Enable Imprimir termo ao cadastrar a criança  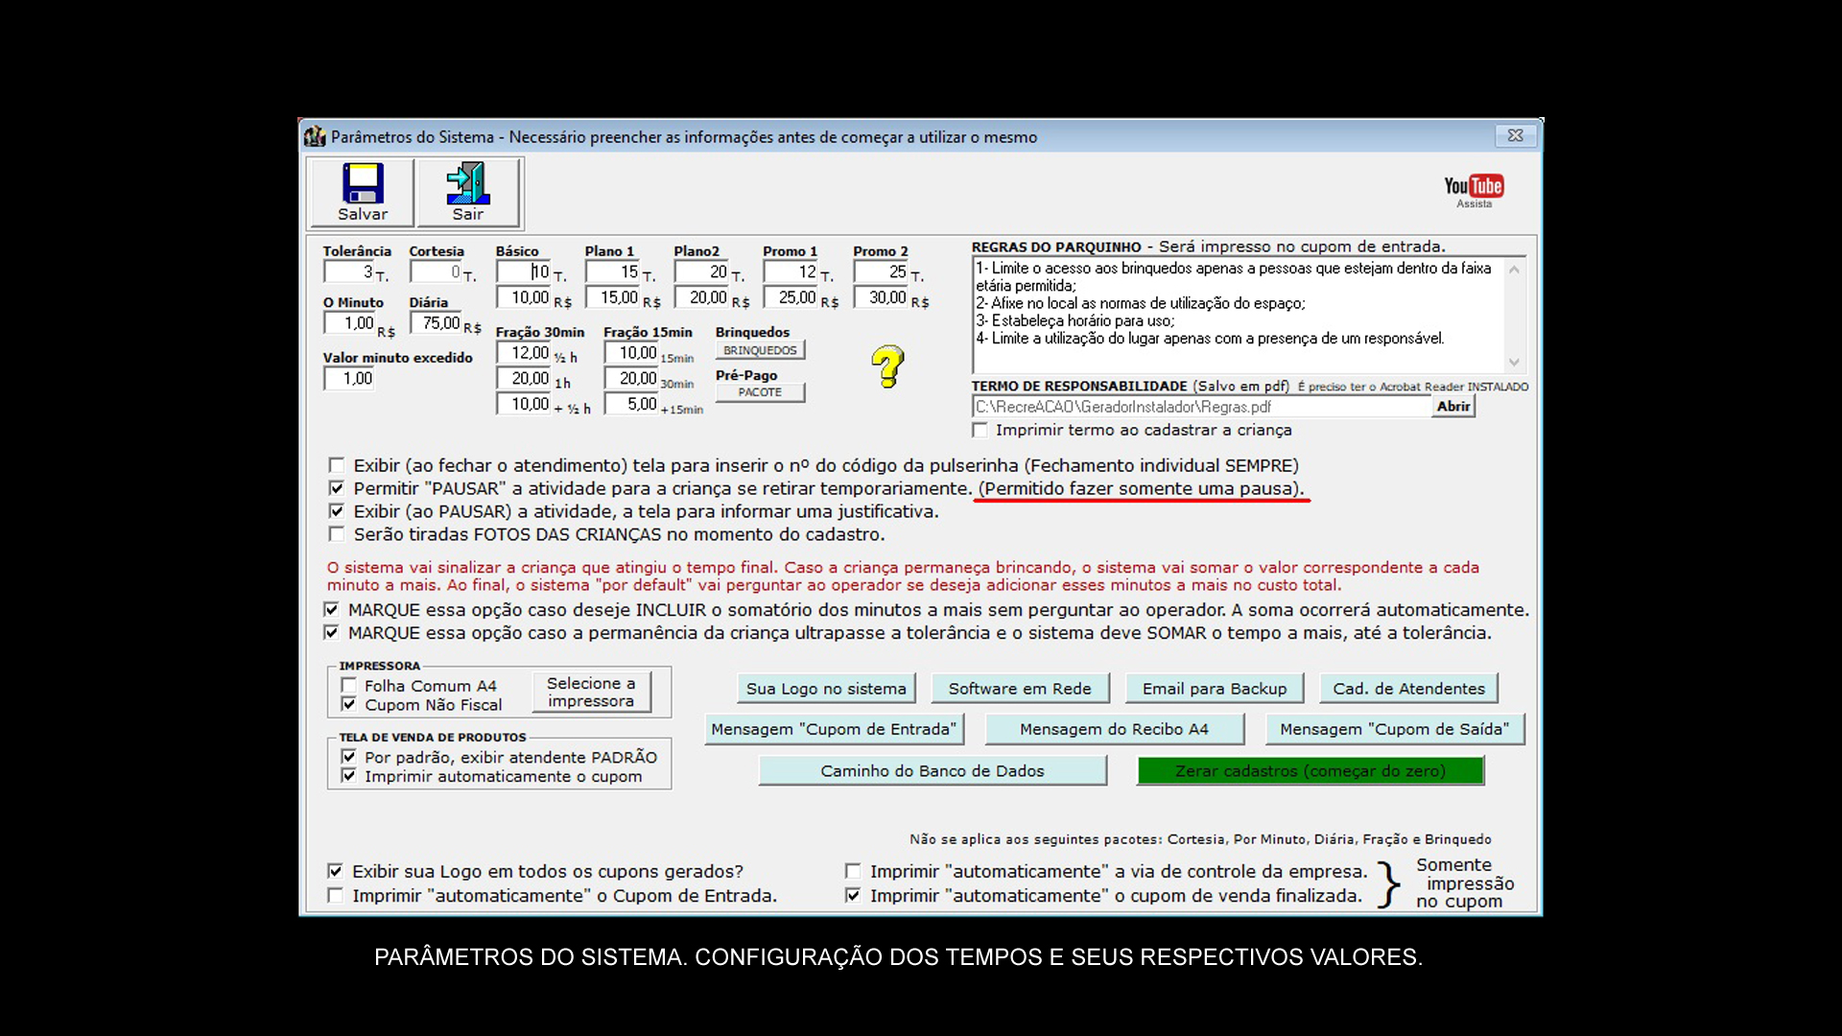[980, 431]
